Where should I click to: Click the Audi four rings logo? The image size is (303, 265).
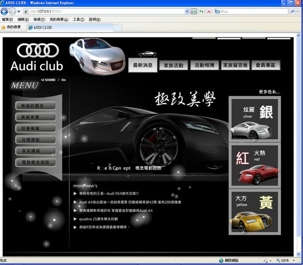tap(38, 50)
